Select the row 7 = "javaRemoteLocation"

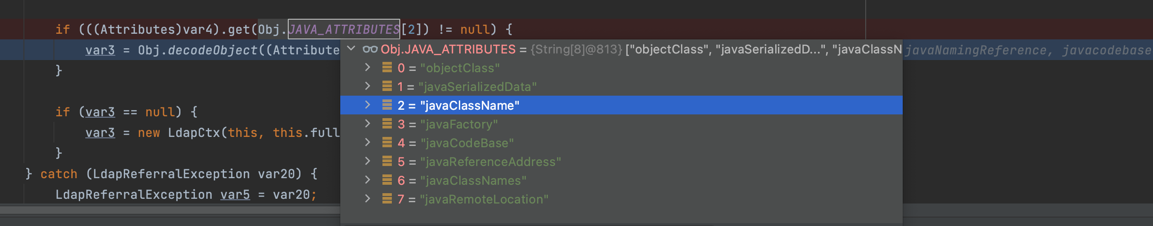pyautogui.click(x=621, y=199)
